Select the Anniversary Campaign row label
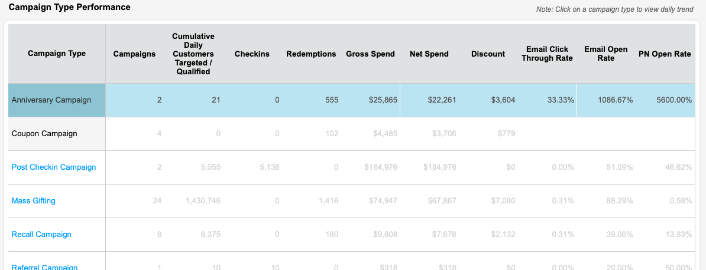This screenshot has height=270, width=706. [51, 100]
